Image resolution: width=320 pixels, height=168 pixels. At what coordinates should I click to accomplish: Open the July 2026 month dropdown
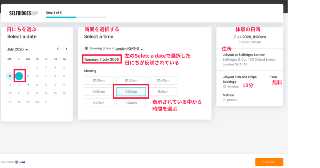[17, 49]
